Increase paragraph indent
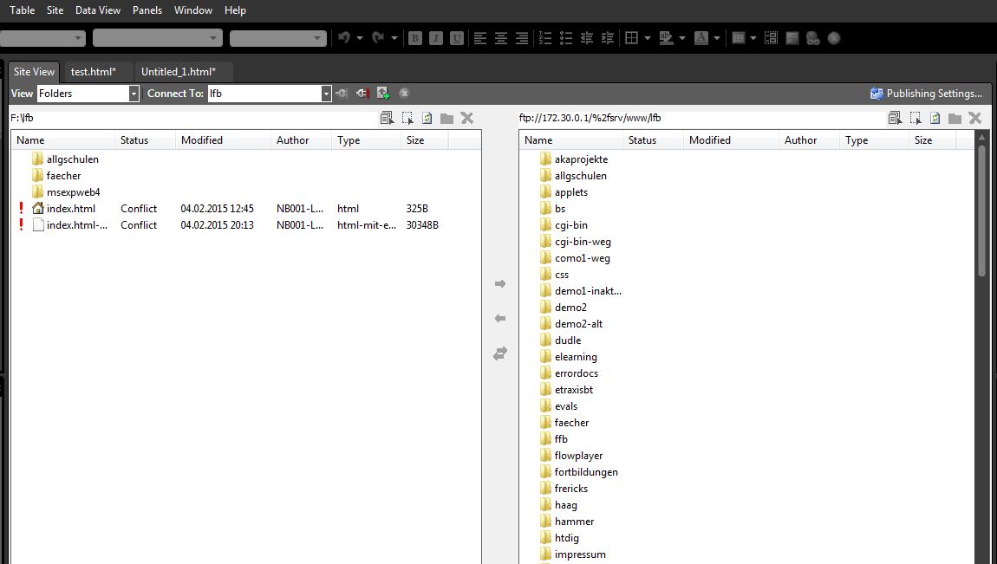Screen dimensions: 997x564 (x=607, y=38)
